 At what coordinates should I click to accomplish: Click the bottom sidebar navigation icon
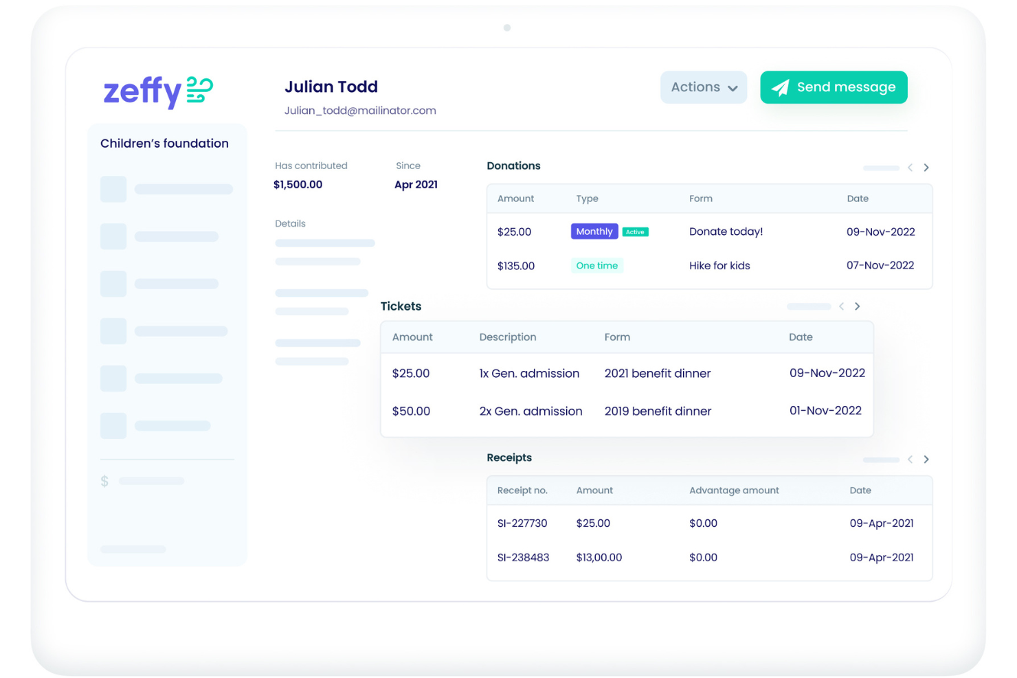coord(113,425)
